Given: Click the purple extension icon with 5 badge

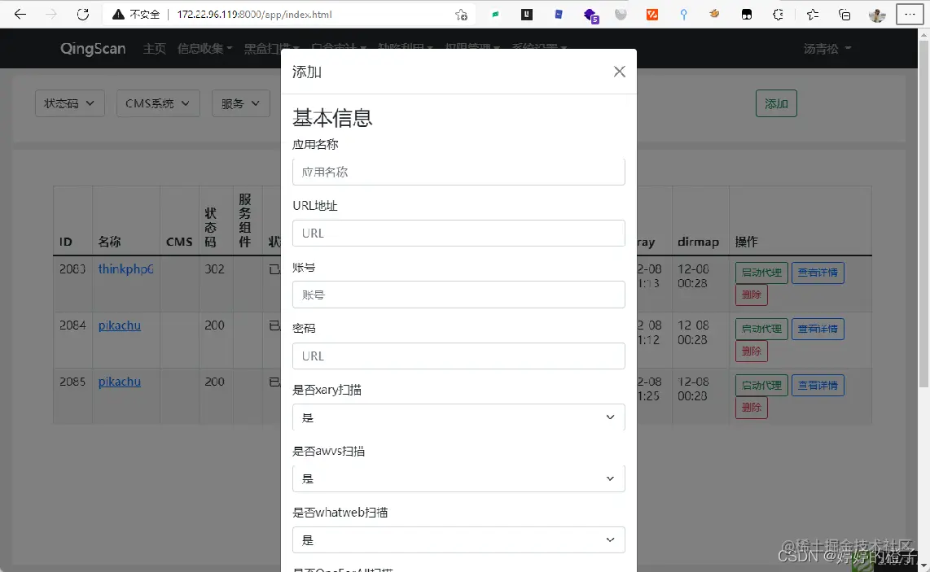Looking at the screenshot, I should [x=589, y=14].
